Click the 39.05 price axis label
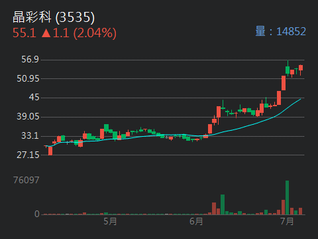 [x=28, y=116]
